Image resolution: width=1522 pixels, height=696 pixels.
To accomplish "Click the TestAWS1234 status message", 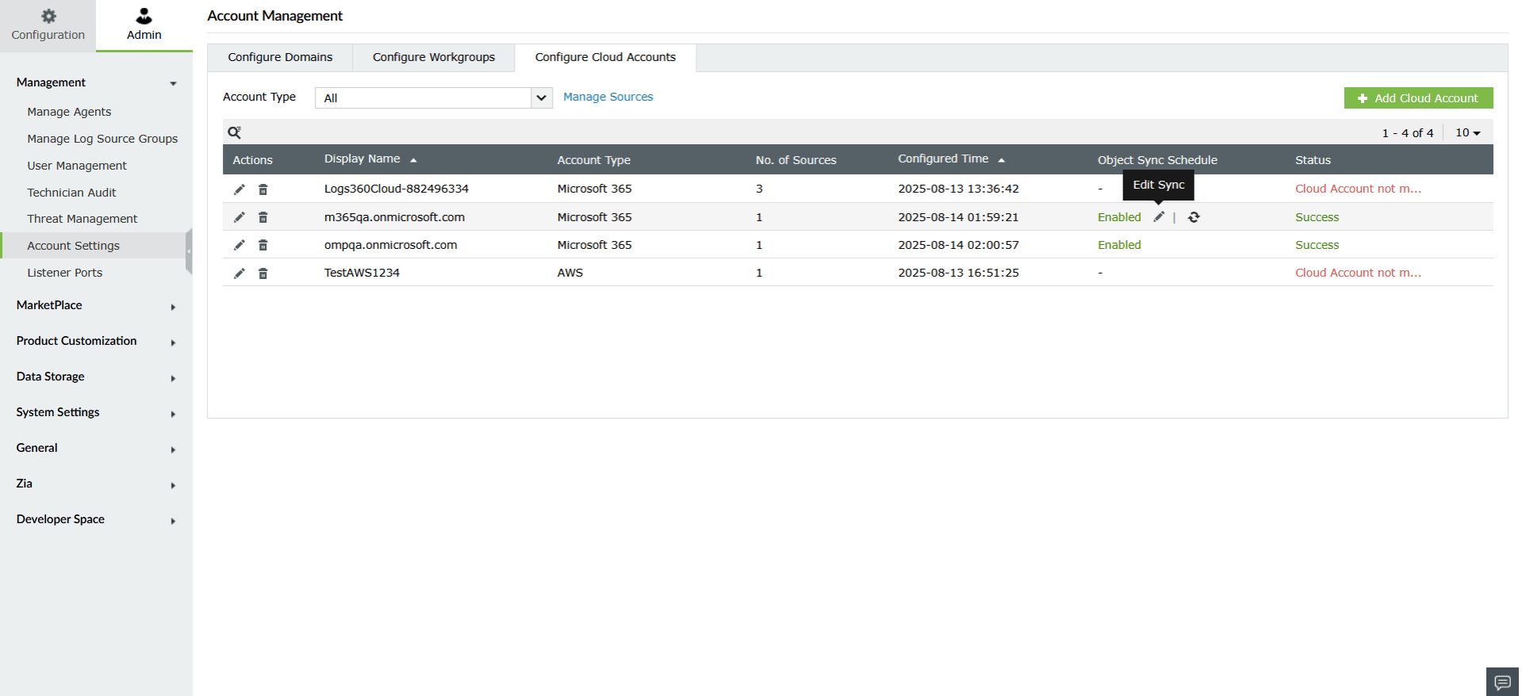I will pyautogui.click(x=1358, y=273).
